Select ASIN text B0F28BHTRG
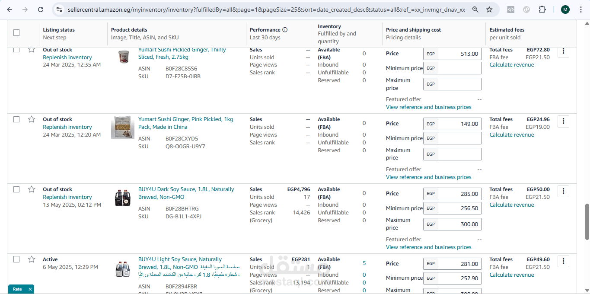Screen dimensions: 590x294 [182, 209]
